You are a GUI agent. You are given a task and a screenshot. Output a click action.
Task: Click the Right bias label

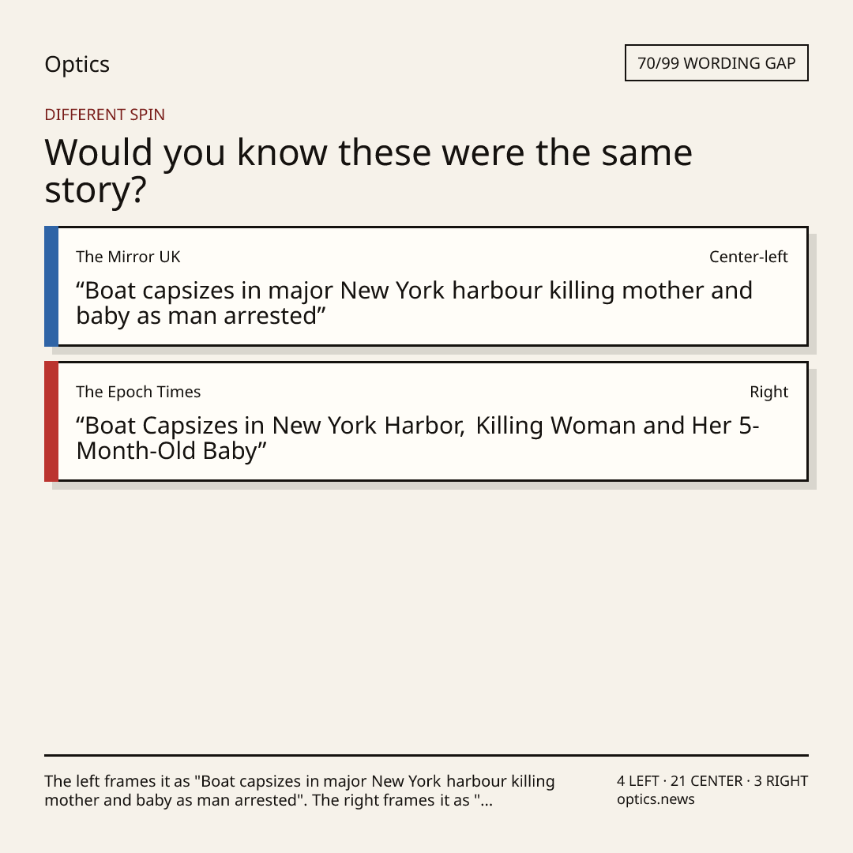click(x=768, y=392)
